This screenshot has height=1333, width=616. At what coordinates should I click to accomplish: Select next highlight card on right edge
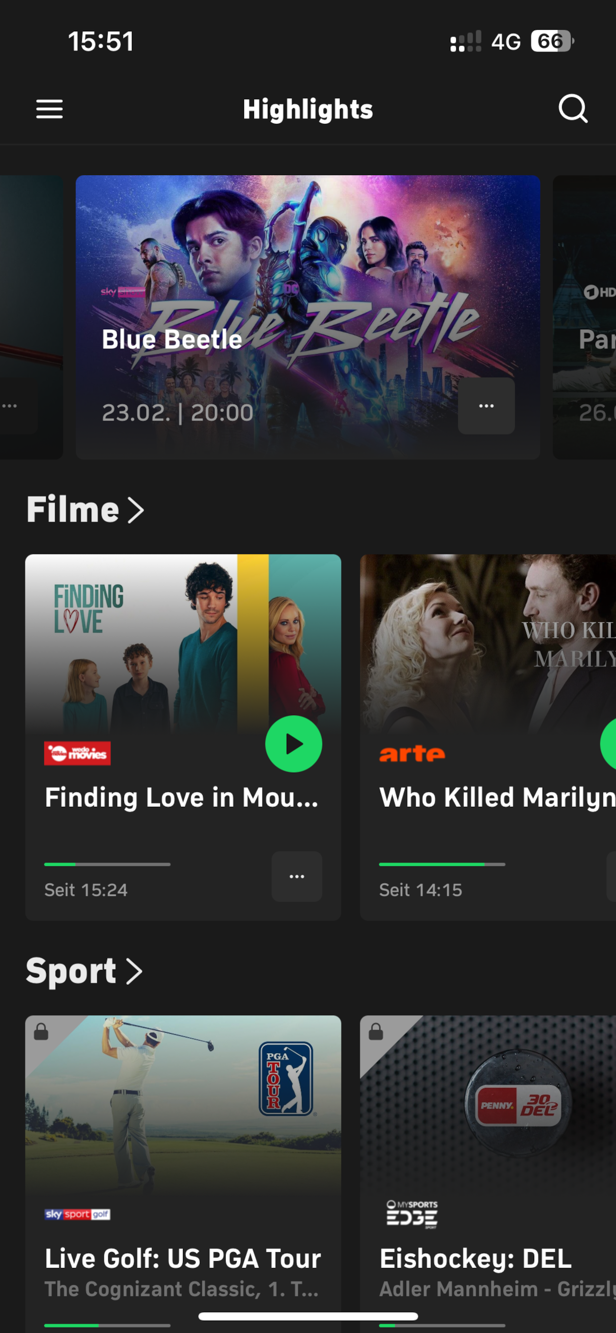point(584,317)
